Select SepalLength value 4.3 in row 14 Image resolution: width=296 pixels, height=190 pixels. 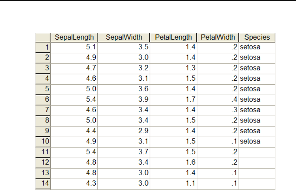point(74,183)
